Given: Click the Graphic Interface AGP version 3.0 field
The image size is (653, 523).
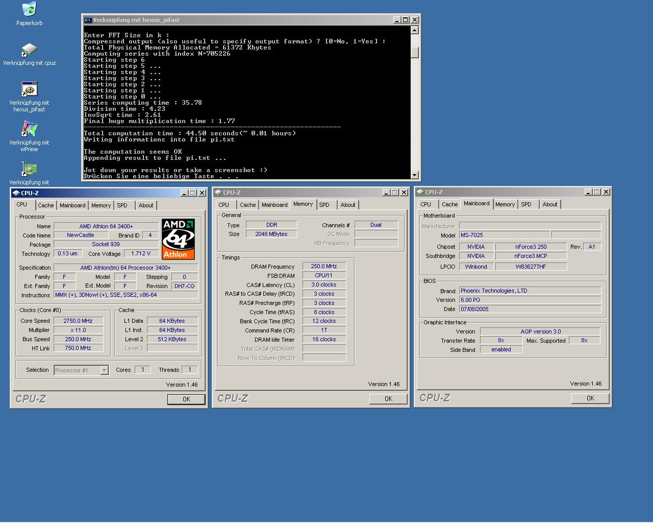Looking at the screenshot, I should tap(540, 331).
